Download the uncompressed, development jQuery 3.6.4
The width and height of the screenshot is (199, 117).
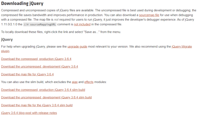point(39,66)
